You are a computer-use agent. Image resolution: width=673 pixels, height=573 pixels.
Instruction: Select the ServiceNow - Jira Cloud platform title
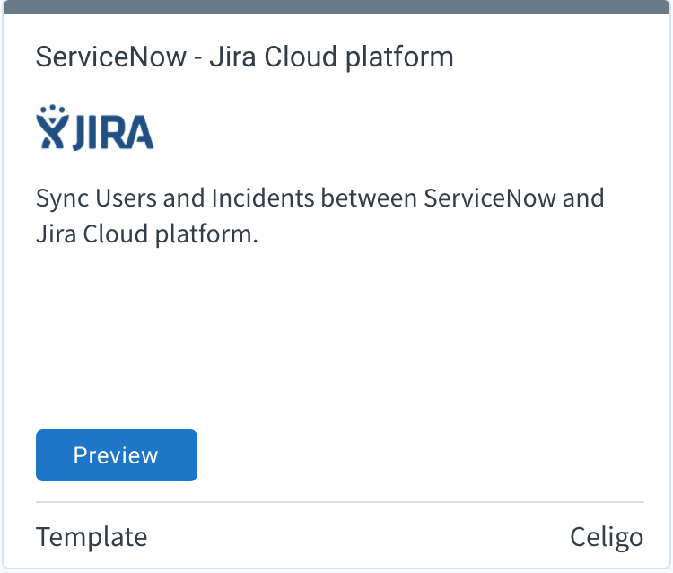click(245, 57)
